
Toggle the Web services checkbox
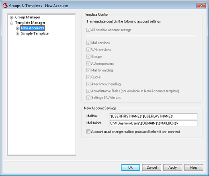click(88, 50)
